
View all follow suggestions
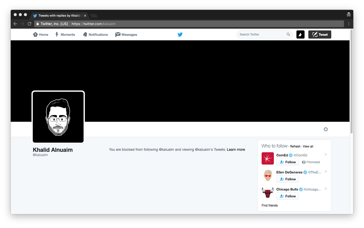click(308, 146)
